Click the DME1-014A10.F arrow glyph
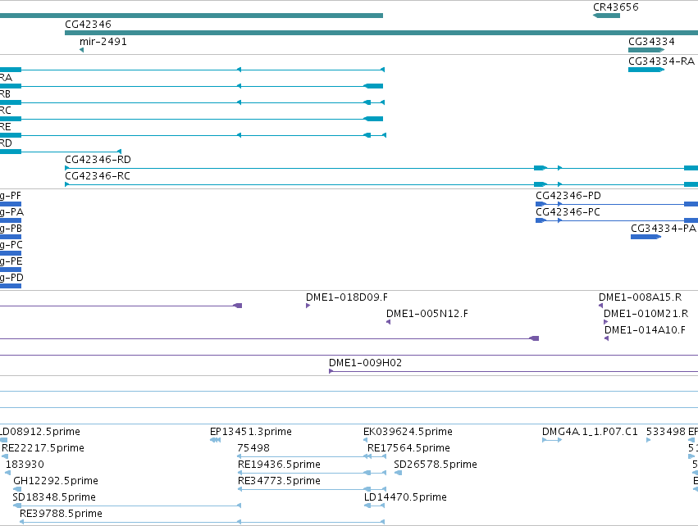 click(x=606, y=338)
